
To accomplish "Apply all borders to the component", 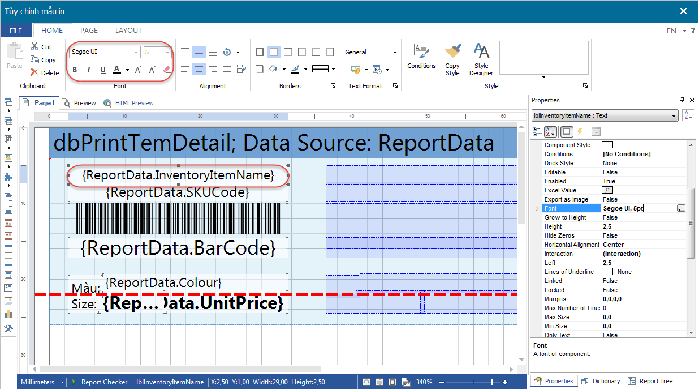I will (260, 52).
